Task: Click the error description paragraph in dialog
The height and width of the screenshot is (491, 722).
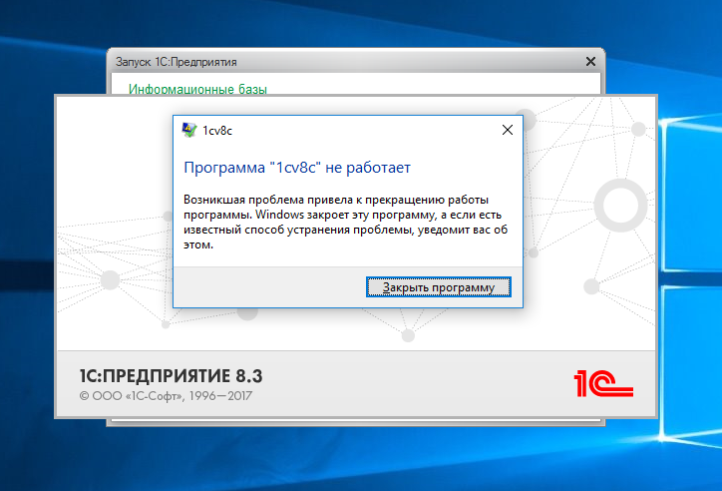Action: coord(345,222)
